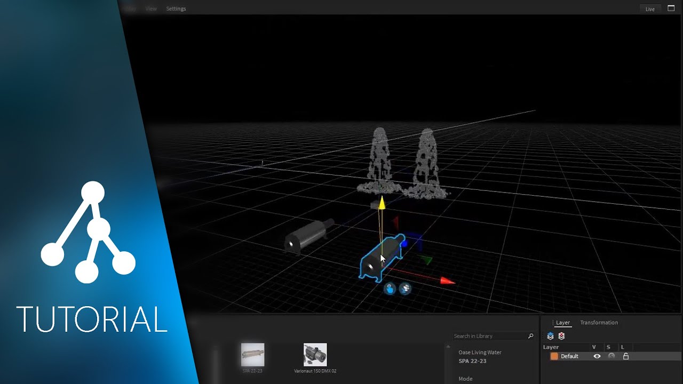
Task: Click the V column header in layer table
Action: [594, 347]
